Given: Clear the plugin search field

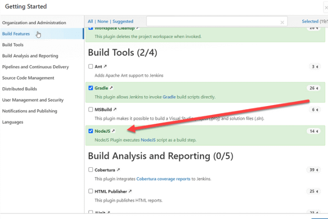Looking at the screenshot, I should (282, 22).
